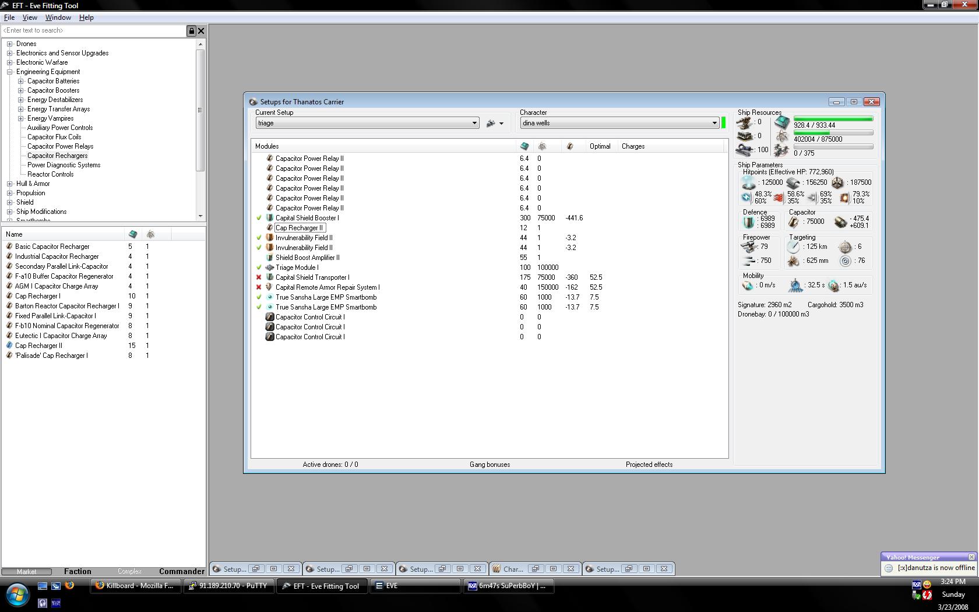Switch to the PuTTY taskbar window
The height and width of the screenshot is (612, 979).
[x=228, y=586]
